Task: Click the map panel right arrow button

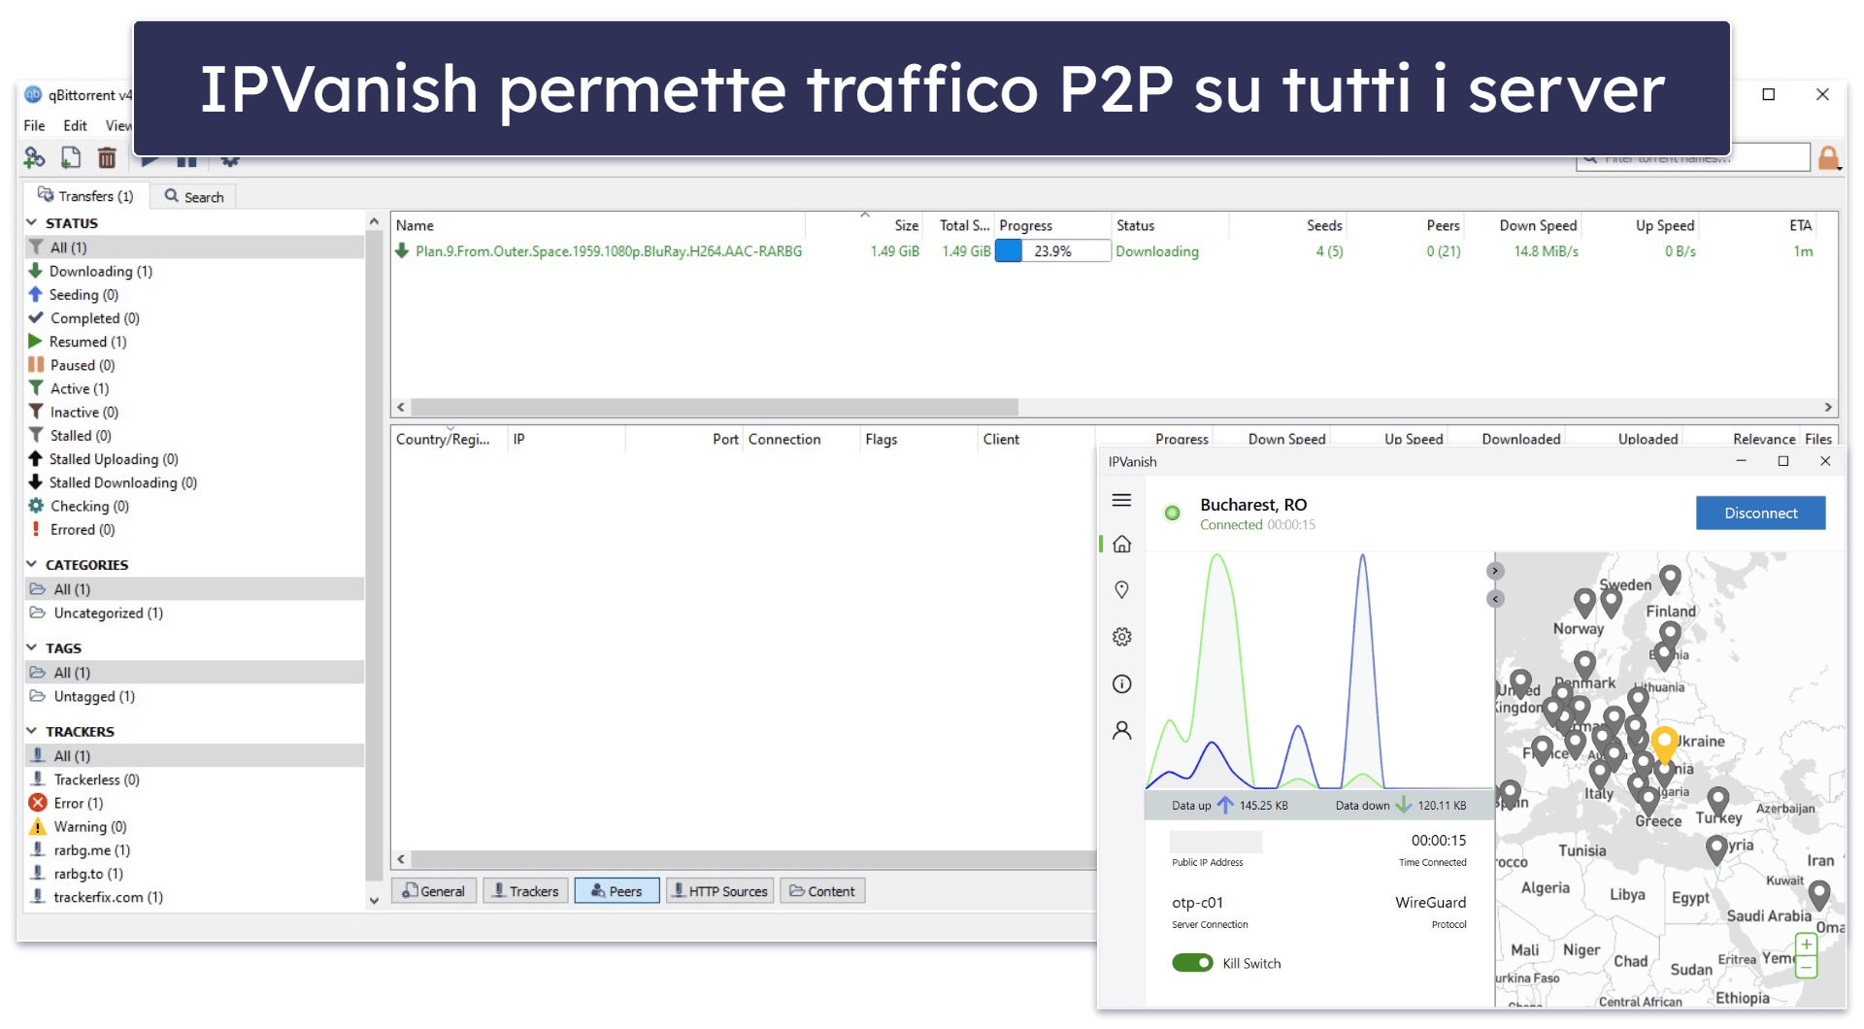Action: pyautogui.click(x=1495, y=571)
